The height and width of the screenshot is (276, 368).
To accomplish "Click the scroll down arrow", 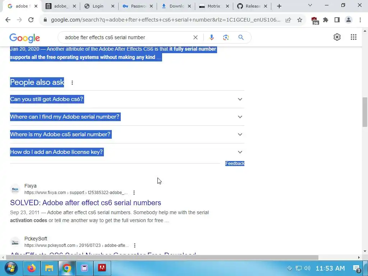I will 365,251.
